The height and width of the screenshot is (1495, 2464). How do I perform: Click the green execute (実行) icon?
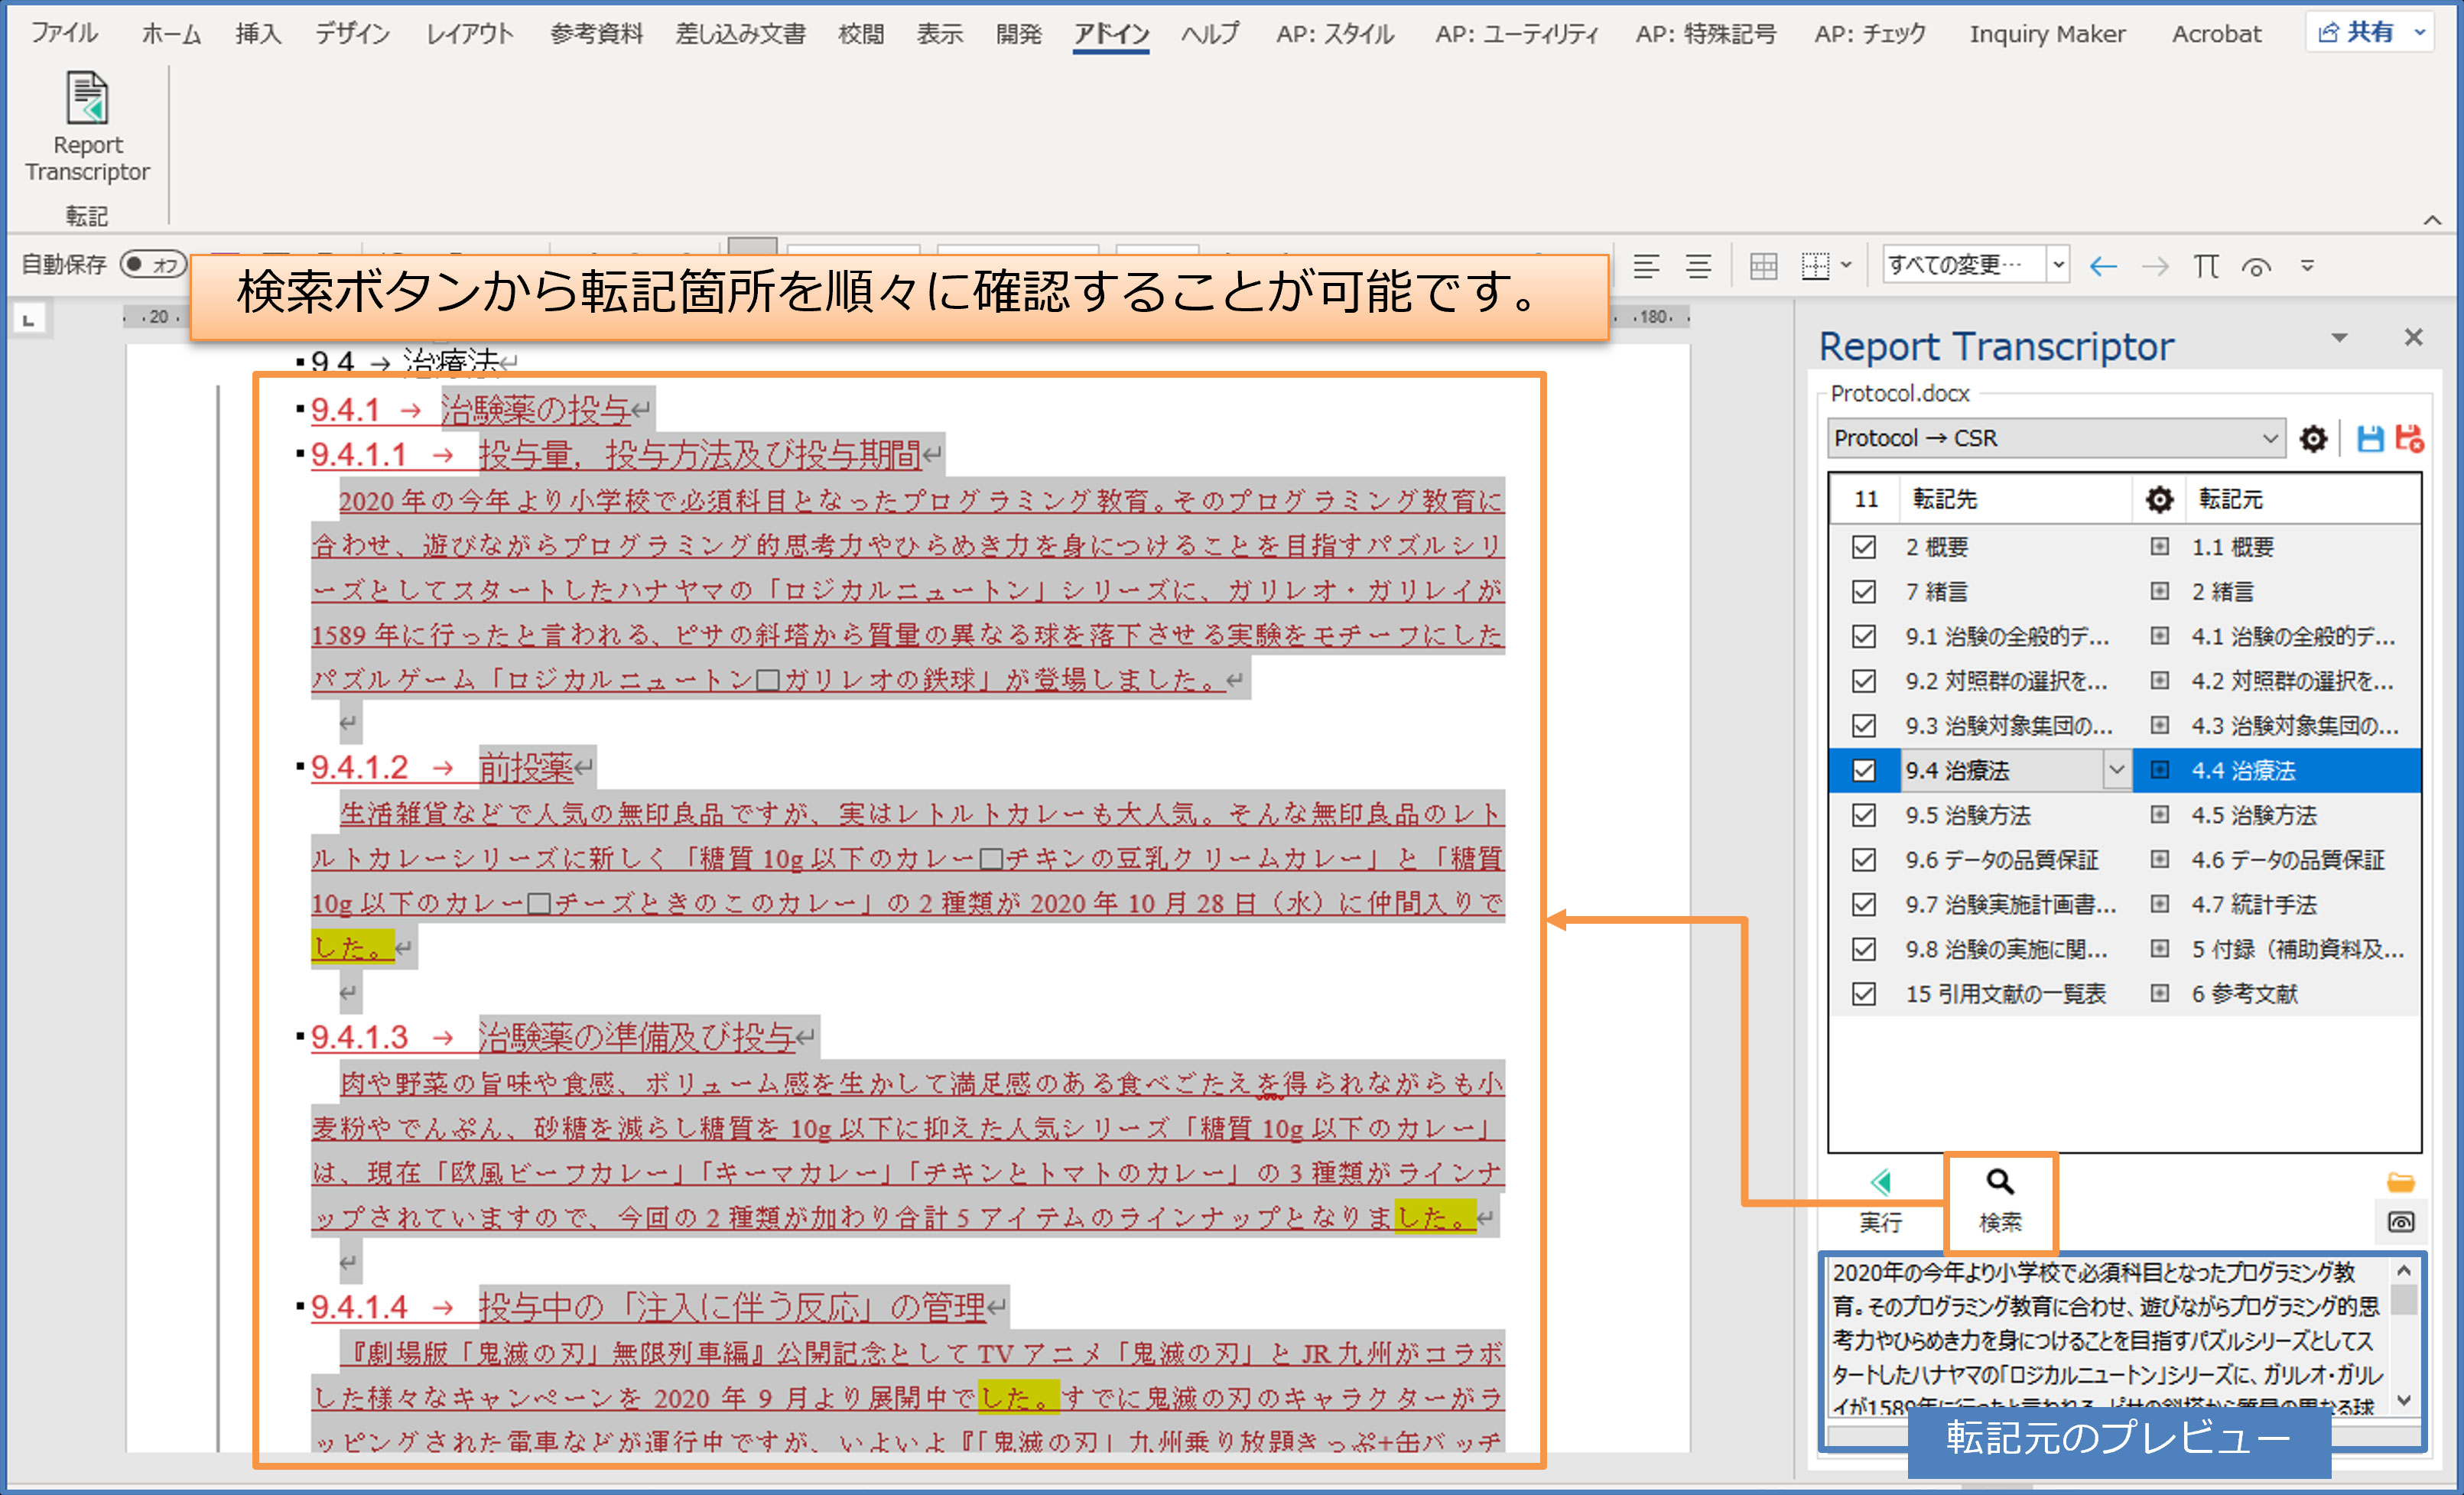[1880, 1183]
